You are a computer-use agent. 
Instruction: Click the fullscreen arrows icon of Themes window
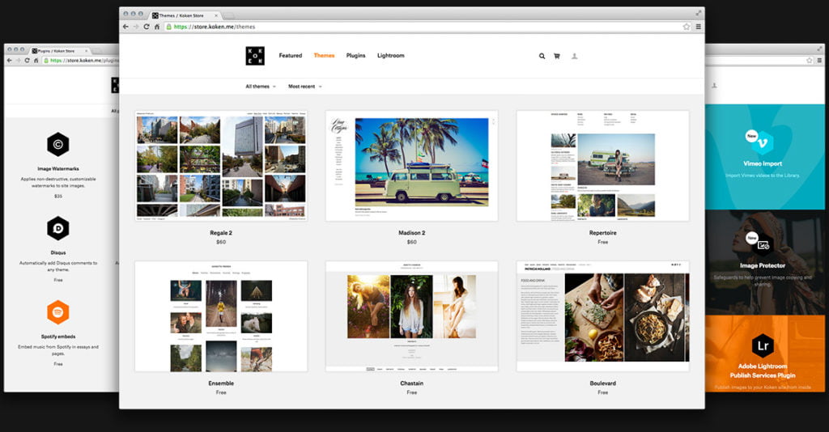click(x=699, y=13)
